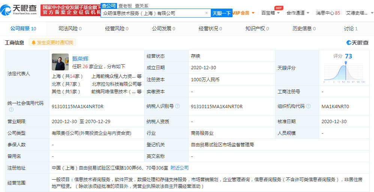Switch to the 讨论 tab

click(351, 28)
